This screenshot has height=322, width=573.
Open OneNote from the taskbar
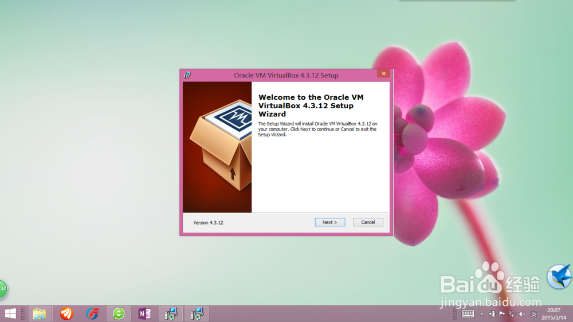click(144, 313)
